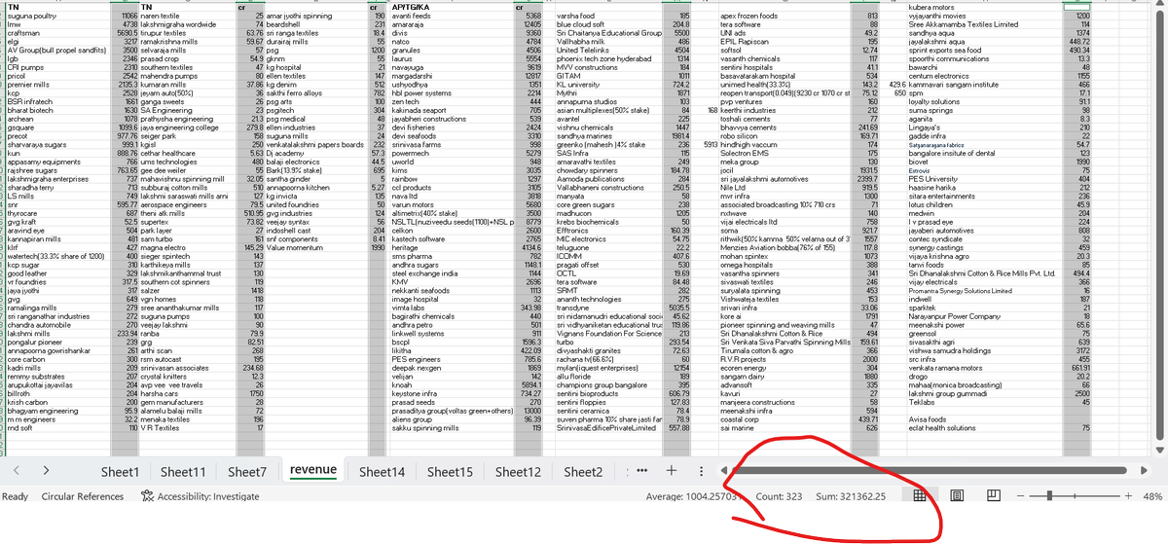Open Sheet2 tab

[x=583, y=471]
